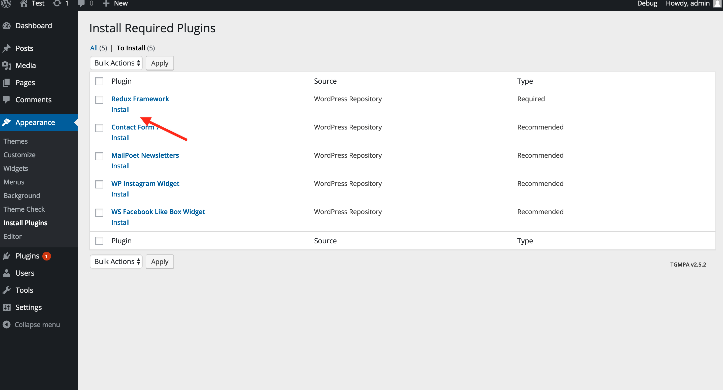Click Install under WP Instagram Widget
Screen dimensions: 723x390
point(120,194)
